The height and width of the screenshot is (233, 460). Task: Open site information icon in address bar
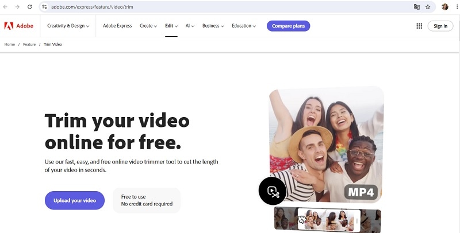[44, 7]
